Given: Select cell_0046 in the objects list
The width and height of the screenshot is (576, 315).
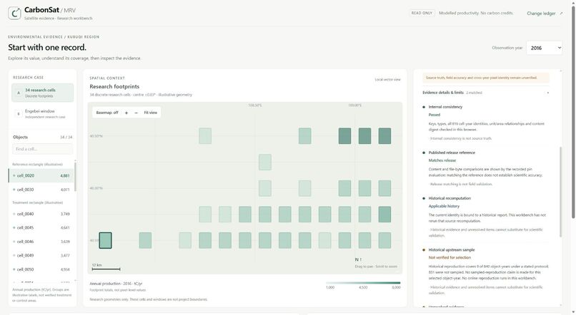Looking at the screenshot, I should 41,242.
